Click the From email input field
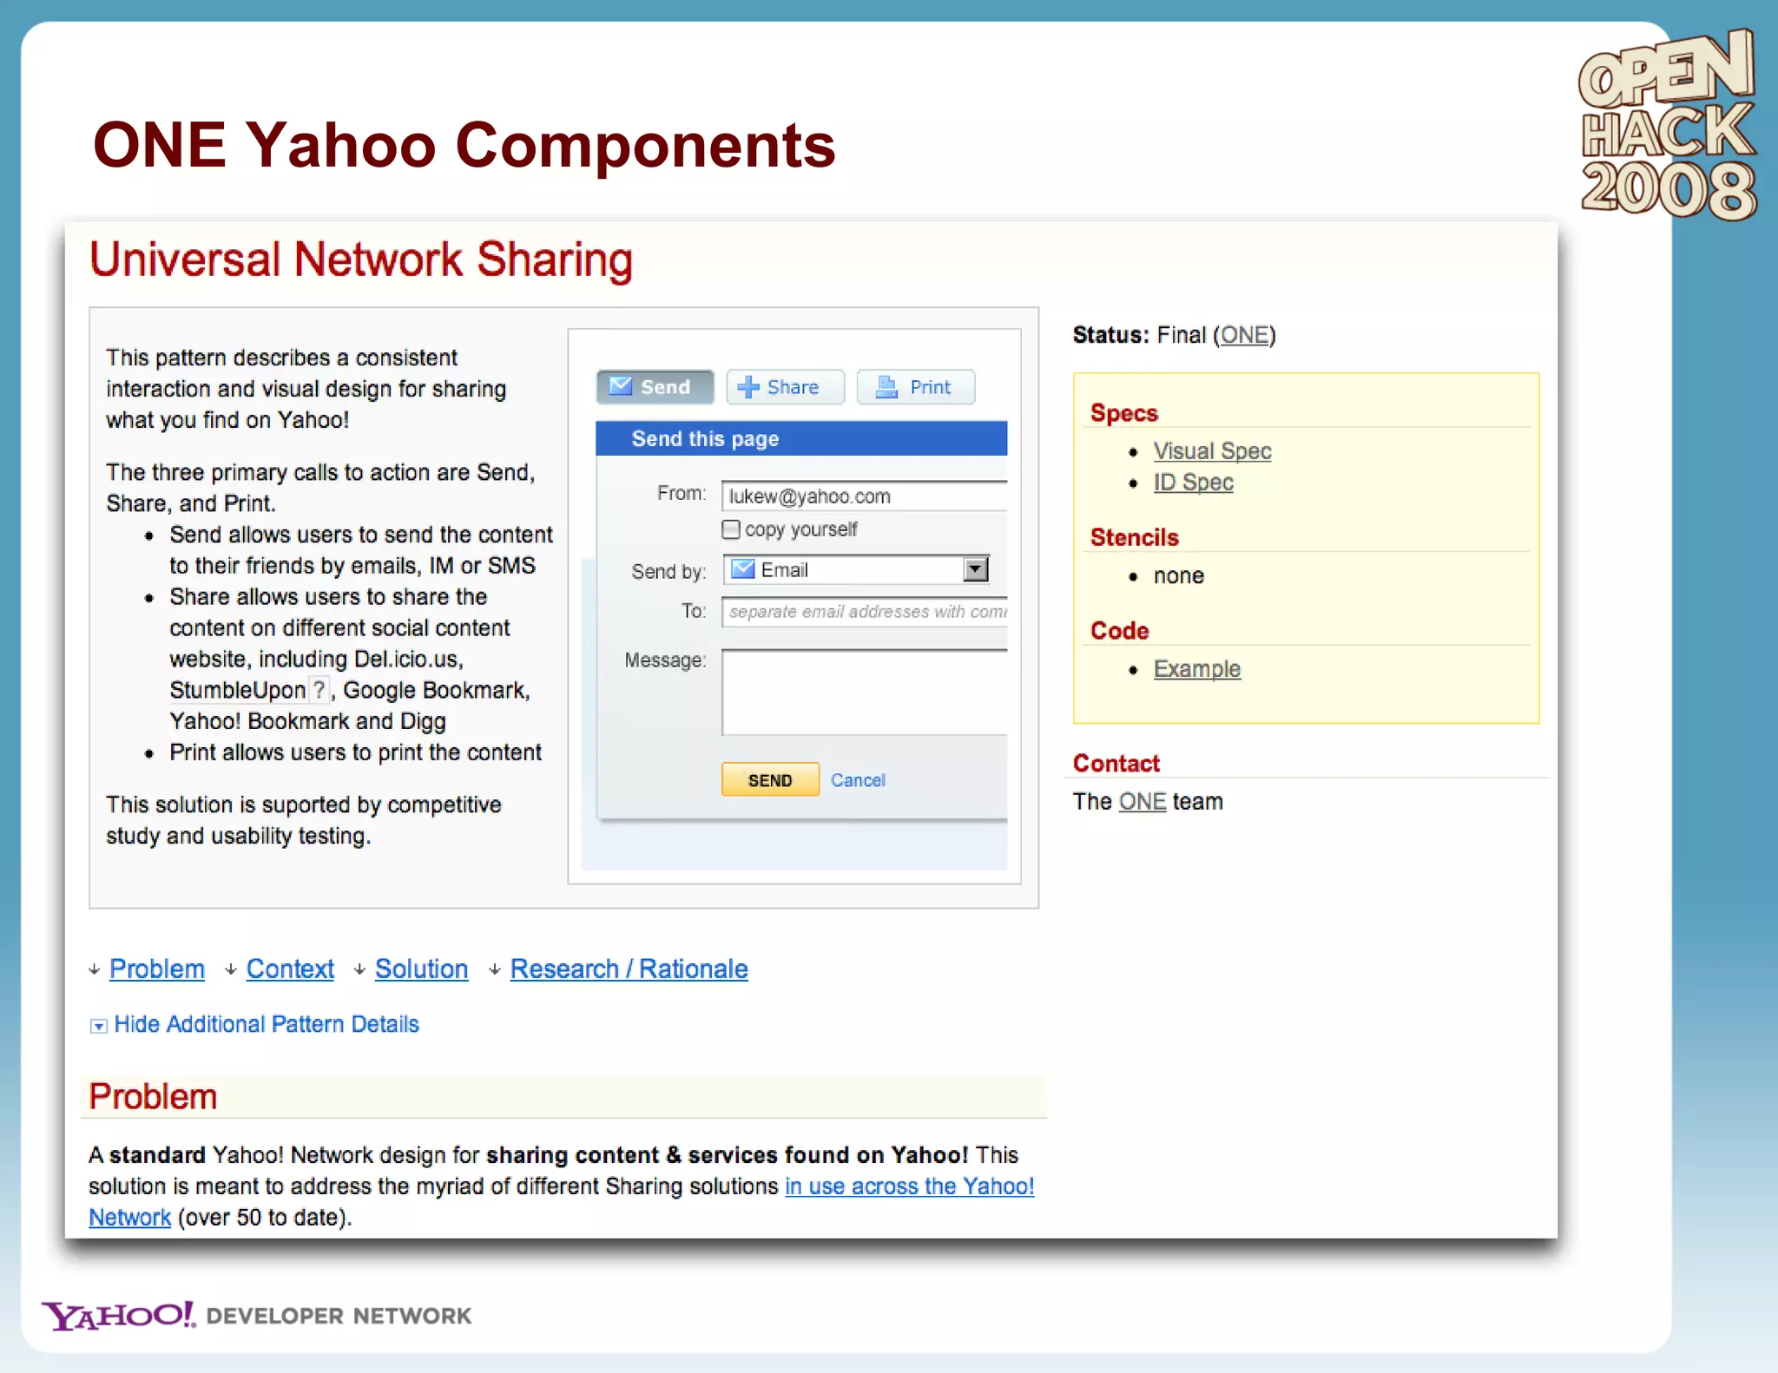Viewport: 1778px width, 1373px height. point(865,496)
